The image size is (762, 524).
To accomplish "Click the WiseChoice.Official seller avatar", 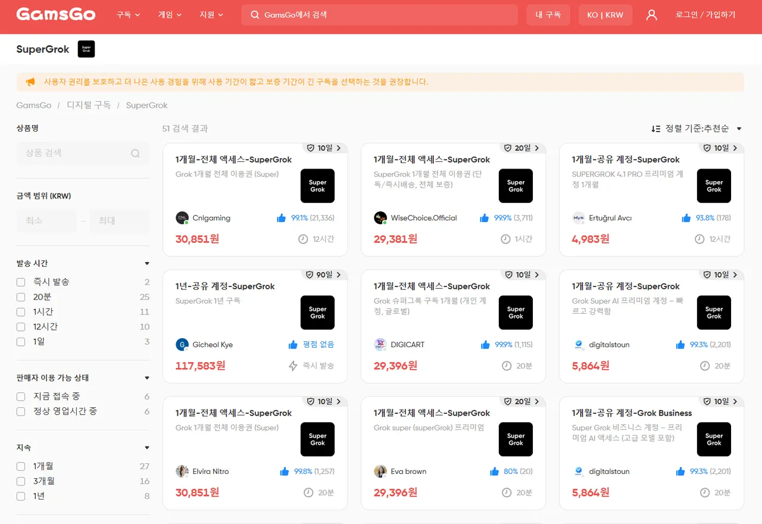I will tap(380, 218).
